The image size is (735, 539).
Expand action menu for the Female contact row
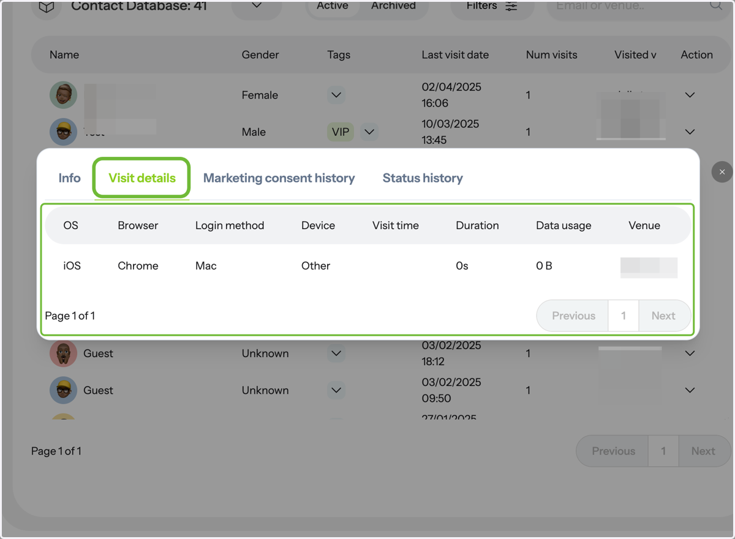(690, 95)
